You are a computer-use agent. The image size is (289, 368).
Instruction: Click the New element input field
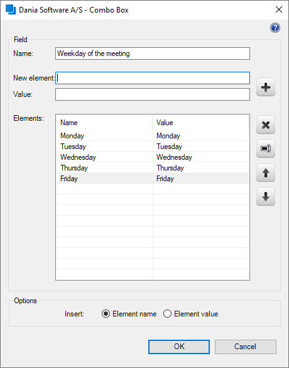click(153, 78)
